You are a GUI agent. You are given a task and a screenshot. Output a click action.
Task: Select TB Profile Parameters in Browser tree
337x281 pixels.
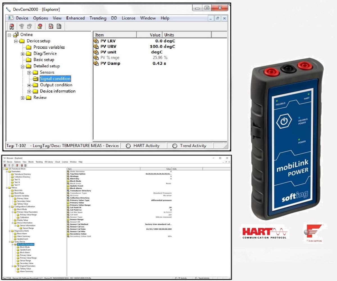(26, 245)
